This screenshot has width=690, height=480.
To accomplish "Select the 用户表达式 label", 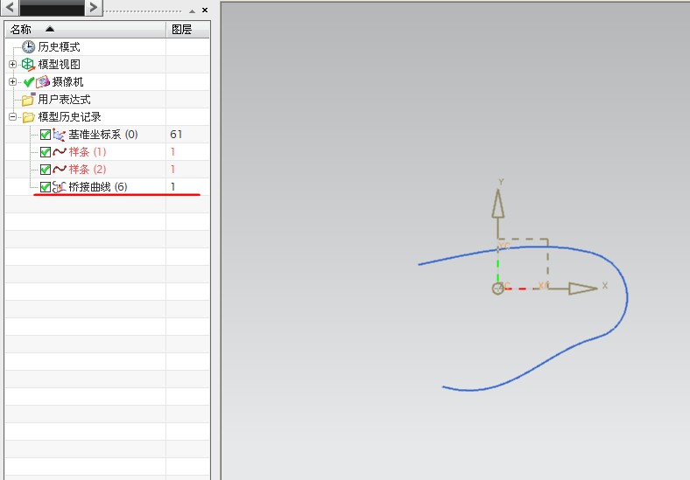I will [64, 100].
